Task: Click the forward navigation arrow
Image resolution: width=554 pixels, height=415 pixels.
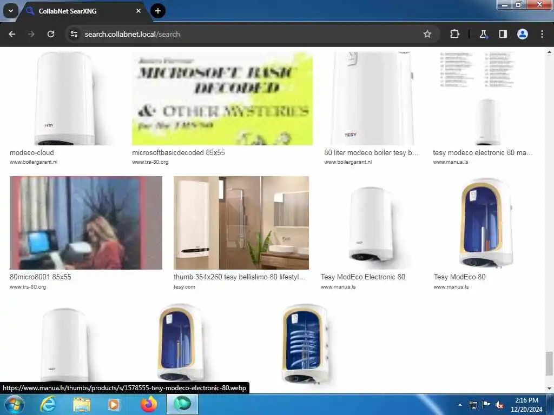Action: pos(31,34)
